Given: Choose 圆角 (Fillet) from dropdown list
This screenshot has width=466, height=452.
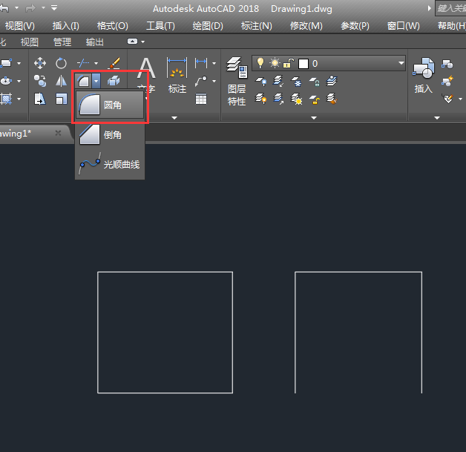Looking at the screenshot, I should pyautogui.click(x=110, y=105).
